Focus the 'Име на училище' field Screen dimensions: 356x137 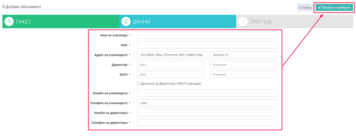click(207, 35)
